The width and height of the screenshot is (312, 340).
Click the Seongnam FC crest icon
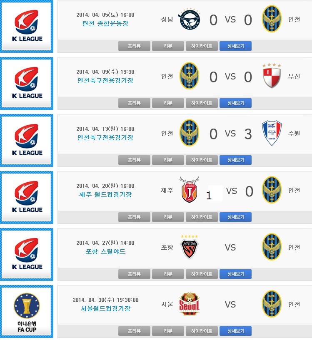(x=189, y=19)
